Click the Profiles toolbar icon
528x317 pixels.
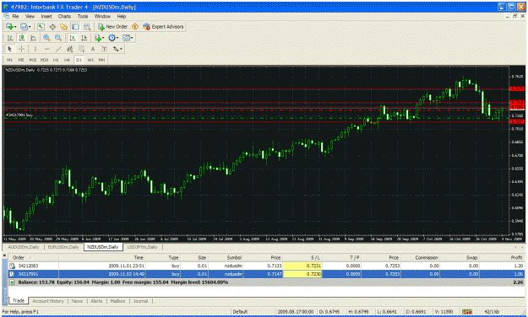(24, 26)
